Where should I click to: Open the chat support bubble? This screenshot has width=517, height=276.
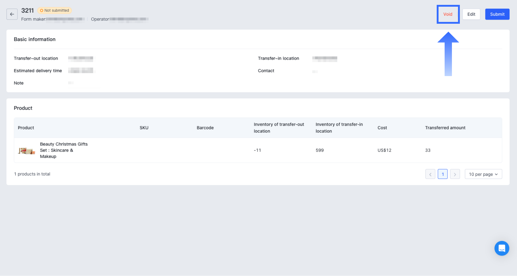501,248
